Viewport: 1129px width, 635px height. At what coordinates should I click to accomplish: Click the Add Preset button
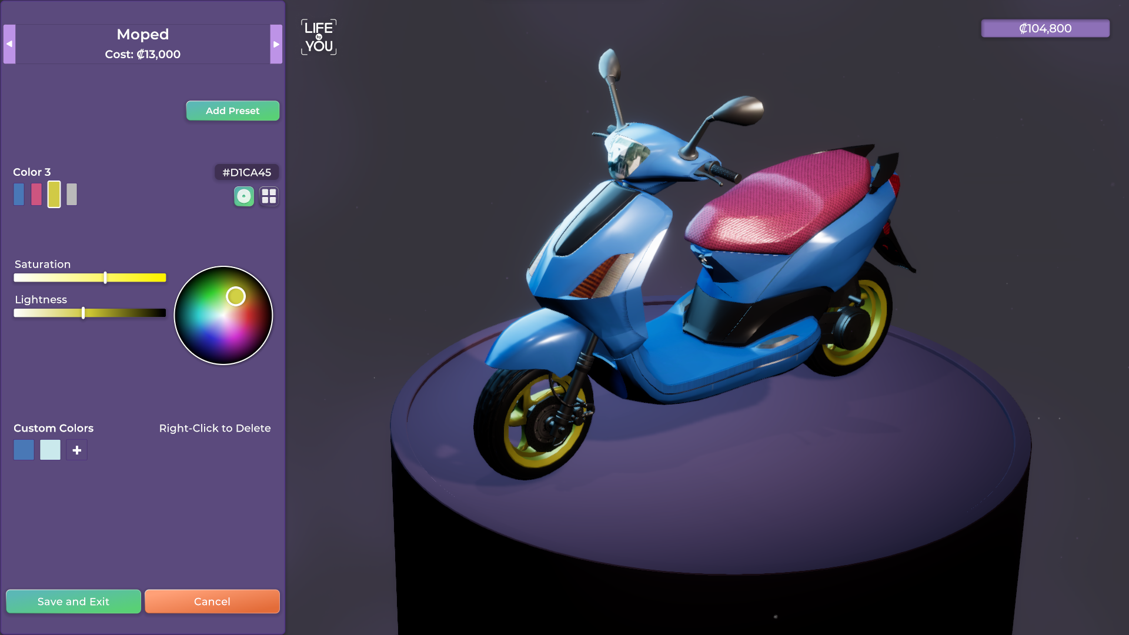point(232,111)
